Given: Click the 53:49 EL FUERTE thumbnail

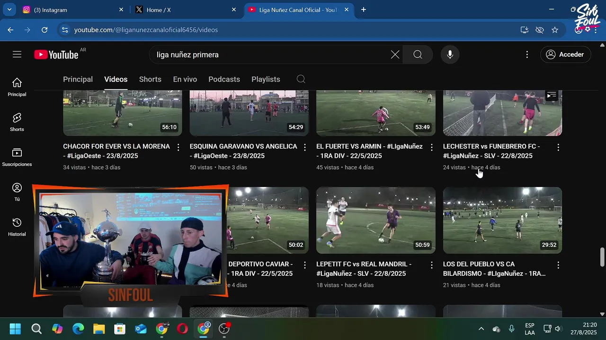Looking at the screenshot, I should click(x=376, y=113).
